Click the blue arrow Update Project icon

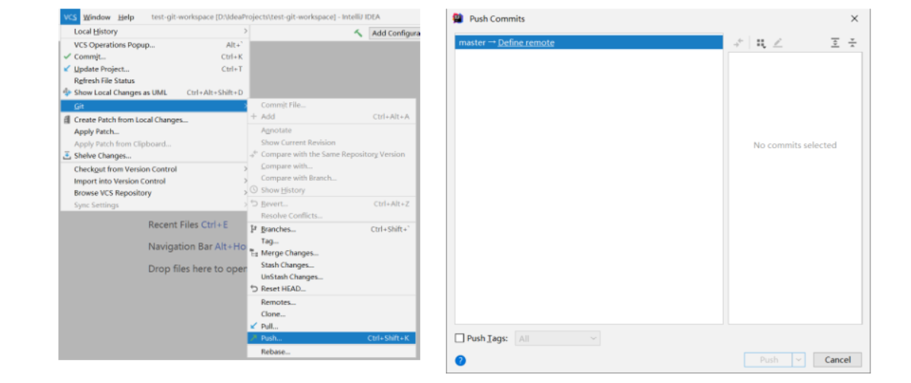(x=67, y=69)
